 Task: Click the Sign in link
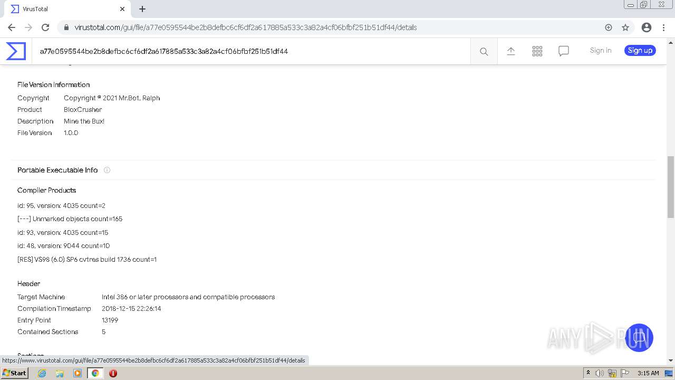click(601, 51)
